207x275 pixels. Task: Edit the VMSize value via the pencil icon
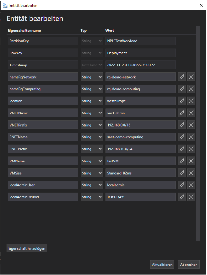[182, 173]
